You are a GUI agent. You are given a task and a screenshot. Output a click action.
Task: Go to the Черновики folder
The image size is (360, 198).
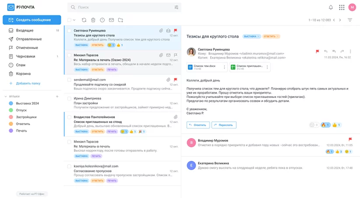click(25, 56)
